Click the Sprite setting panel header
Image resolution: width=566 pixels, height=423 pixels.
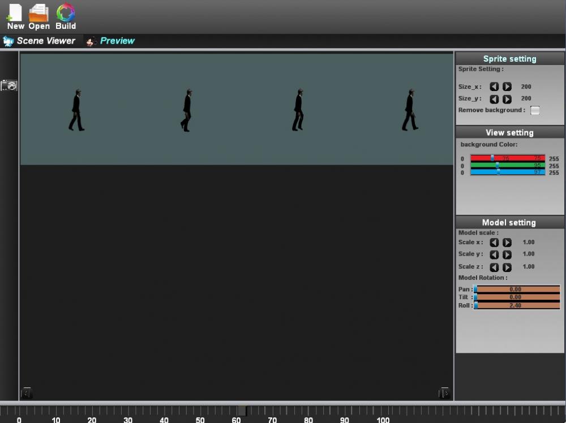coord(510,59)
